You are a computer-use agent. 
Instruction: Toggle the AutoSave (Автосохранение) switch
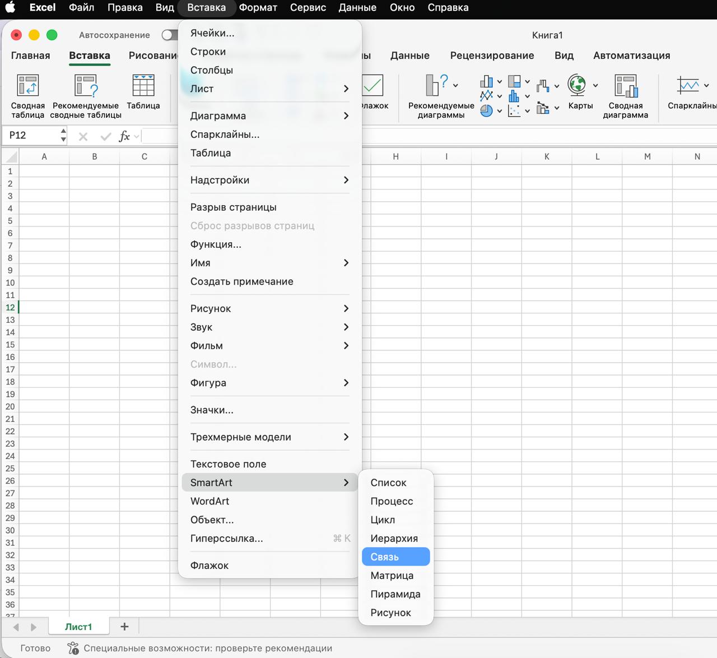point(169,35)
